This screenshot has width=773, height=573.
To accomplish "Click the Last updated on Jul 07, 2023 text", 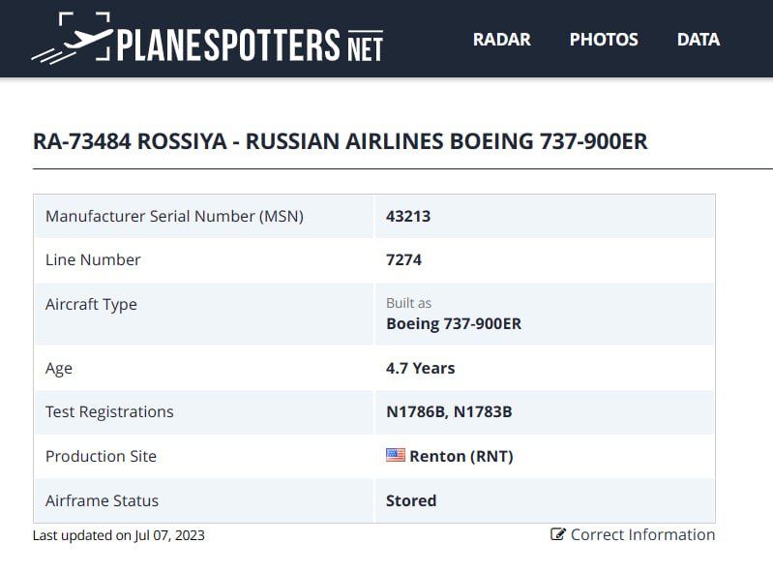I will click(x=119, y=535).
